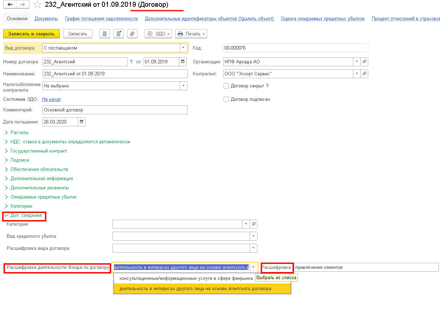
Task: Switch to the Документы tab
Action: click(x=46, y=19)
